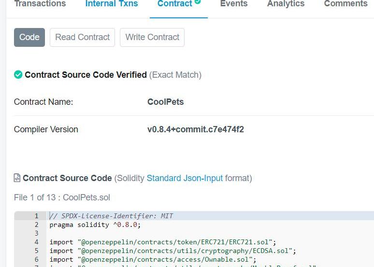Follow the Standard Json-Input link

[185, 178]
